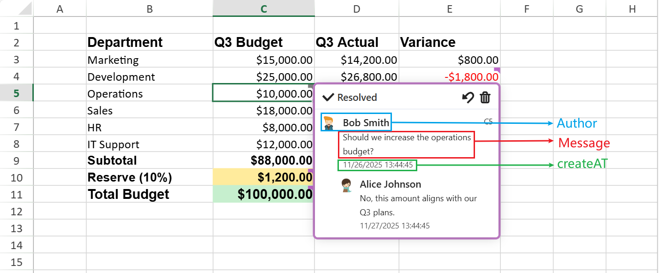
Task: Click the Alice Johnson author name
Action: coord(390,184)
